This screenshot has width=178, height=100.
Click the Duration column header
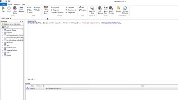point(39,86)
